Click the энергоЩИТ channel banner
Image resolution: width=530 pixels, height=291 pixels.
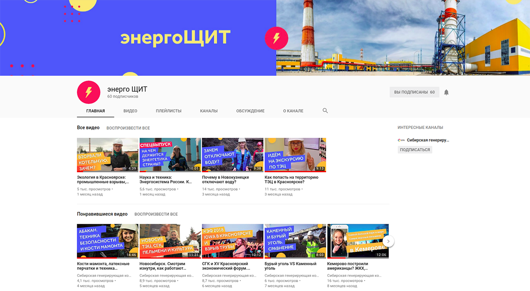click(265, 38)
